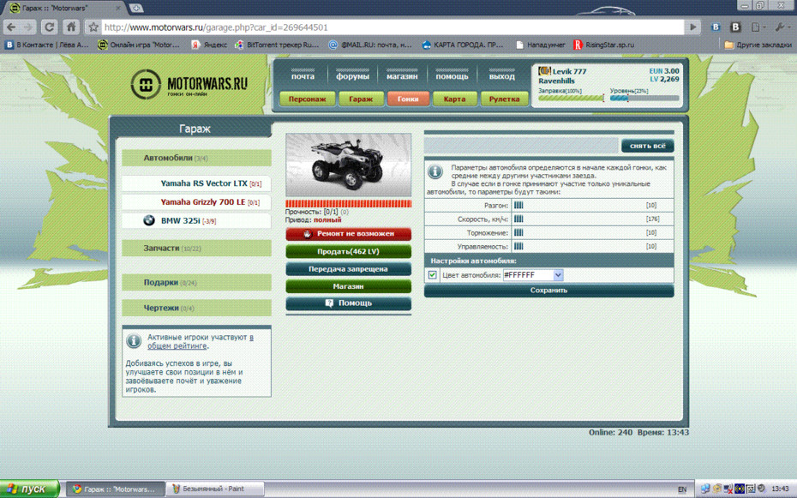Follow the "в общем рейтинге" link
The height and width of the screenshot is (498, 797).
[201, 341]
